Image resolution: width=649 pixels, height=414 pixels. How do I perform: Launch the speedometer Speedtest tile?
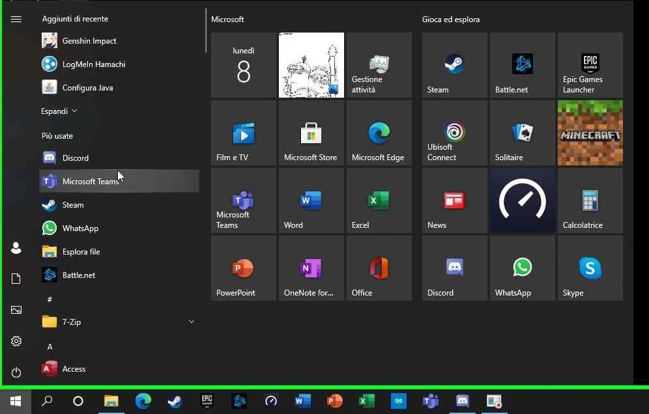[523, 200]
